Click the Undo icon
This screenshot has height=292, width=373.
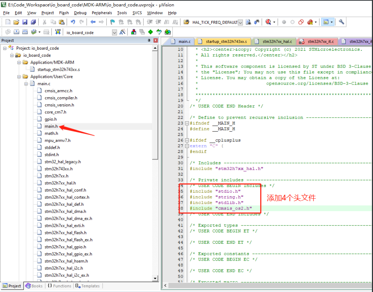(x=73, y=21)
